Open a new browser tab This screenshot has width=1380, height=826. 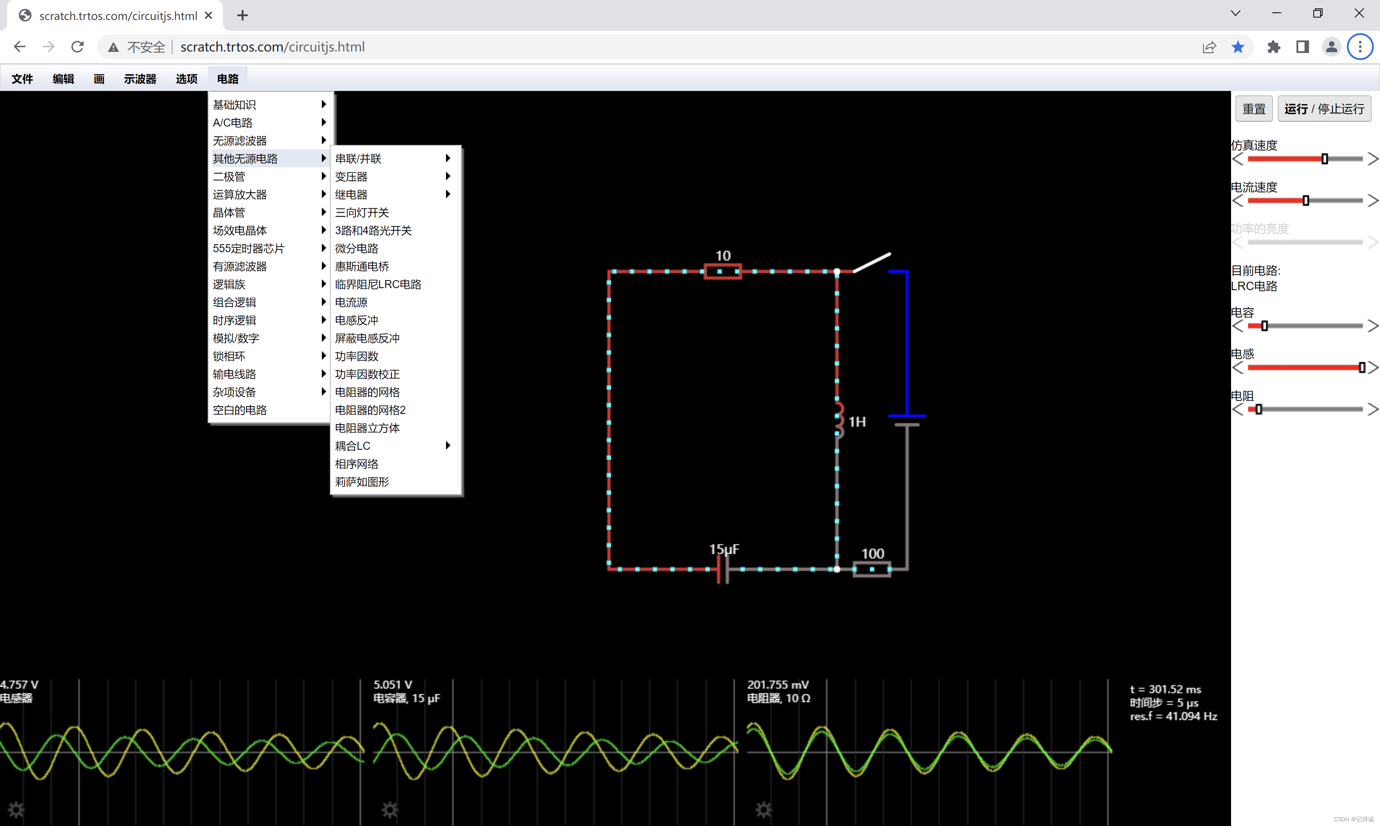click(242, 15)
